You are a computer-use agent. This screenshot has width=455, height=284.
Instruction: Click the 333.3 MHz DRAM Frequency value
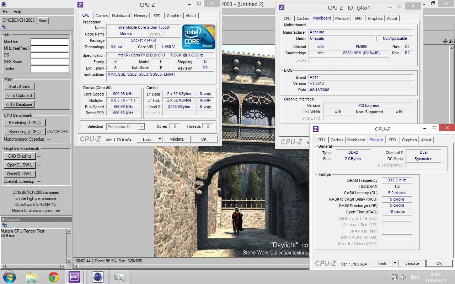pos(397,180)
